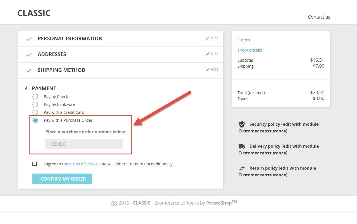Click the I Confirm My Order button
The height and width of the screenshot is (224, 357).
pyautogui.click(x=62, y=179)
